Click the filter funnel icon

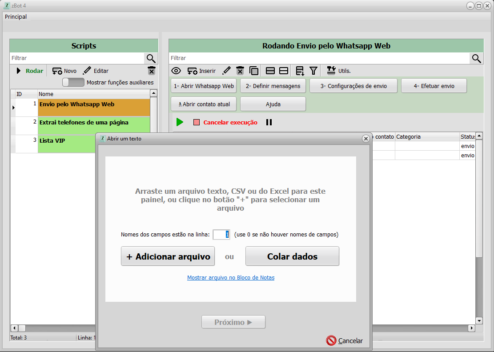(313, 71)
